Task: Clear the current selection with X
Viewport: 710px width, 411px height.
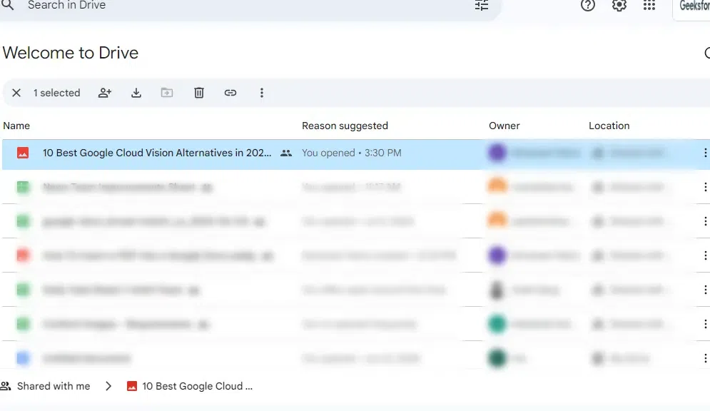Action: click(16, 93)
